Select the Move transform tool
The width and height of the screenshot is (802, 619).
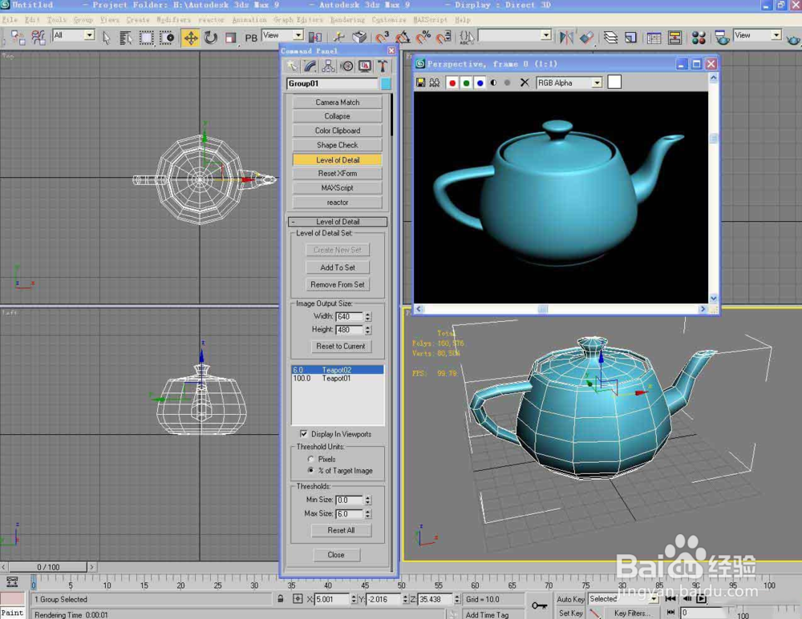tap(191, 38)
